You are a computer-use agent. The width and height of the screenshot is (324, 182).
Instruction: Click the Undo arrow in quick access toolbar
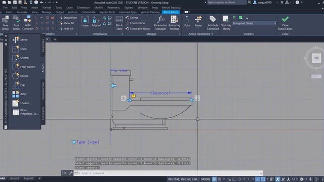click(x=42, y=2)
